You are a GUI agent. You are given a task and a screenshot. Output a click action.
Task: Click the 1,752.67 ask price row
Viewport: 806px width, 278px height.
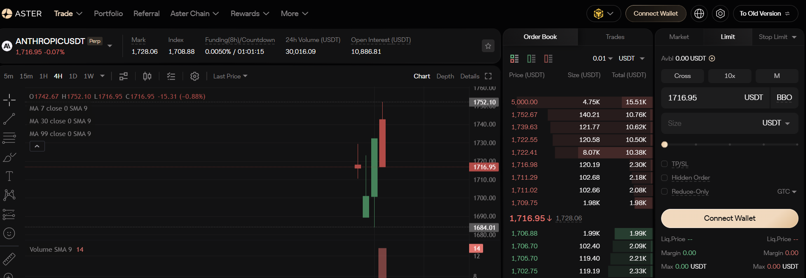pos(578,114)
